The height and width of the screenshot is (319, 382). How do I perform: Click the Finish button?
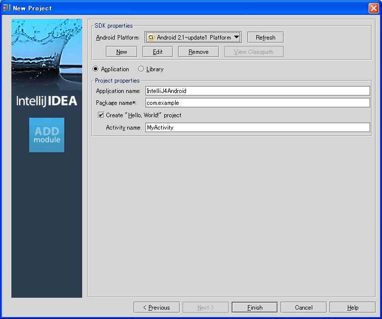pos(255,307)
